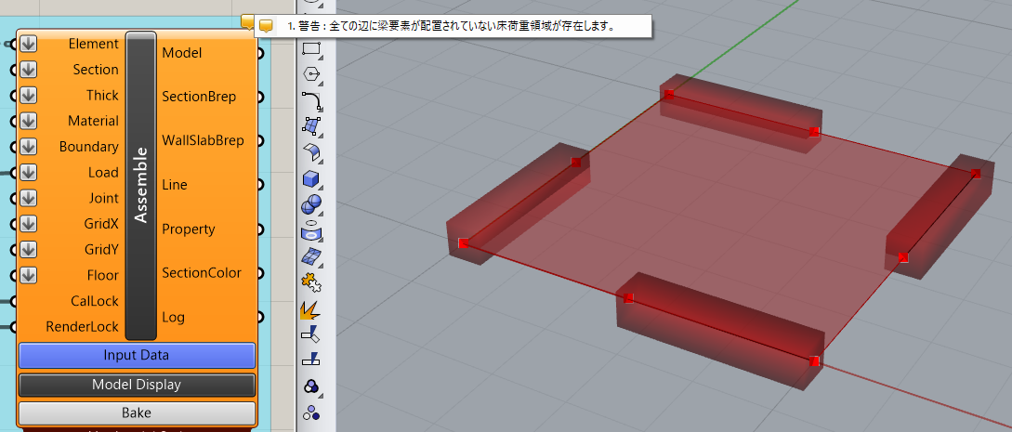1012x432 pixels.
Task: Click the Boolean union spheres icon
Action: (311, 203)
